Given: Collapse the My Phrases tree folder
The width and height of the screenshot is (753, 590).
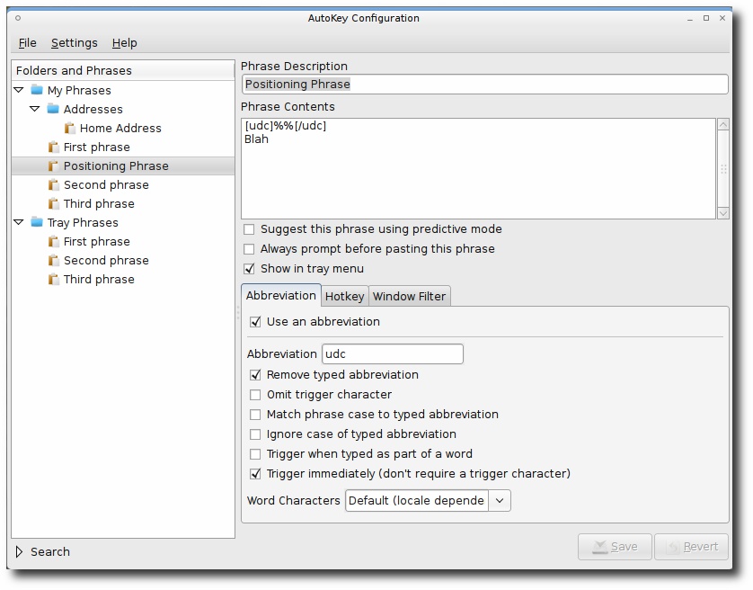Looking at the screenshot, I should [19, 90].
